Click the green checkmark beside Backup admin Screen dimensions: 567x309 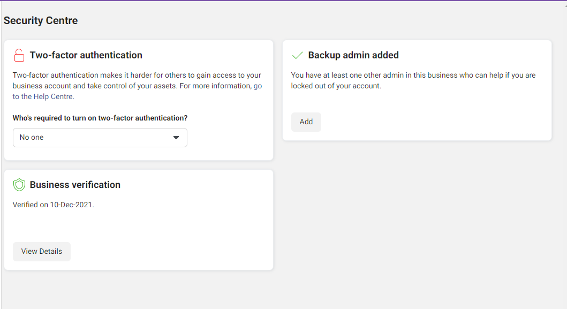(297, 55)
